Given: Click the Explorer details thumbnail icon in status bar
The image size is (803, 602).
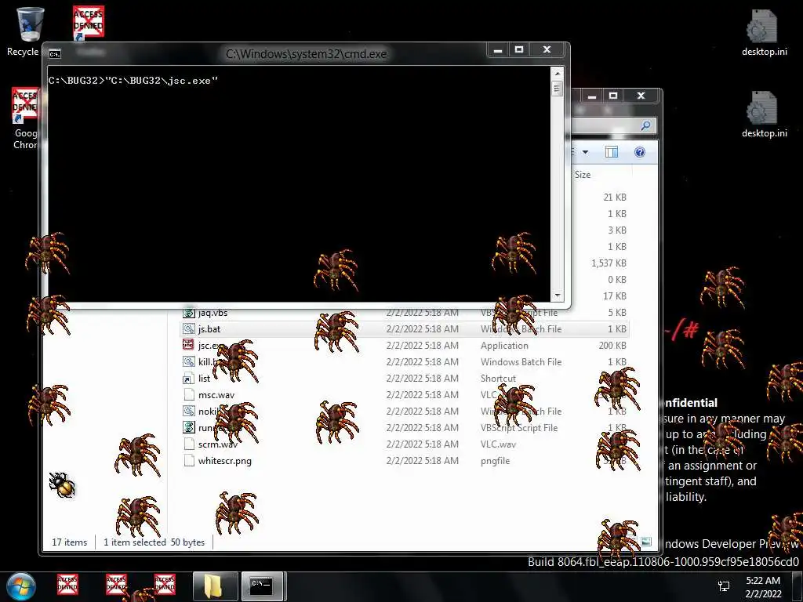Looking at the screenshot, I should tap(646, 542).
